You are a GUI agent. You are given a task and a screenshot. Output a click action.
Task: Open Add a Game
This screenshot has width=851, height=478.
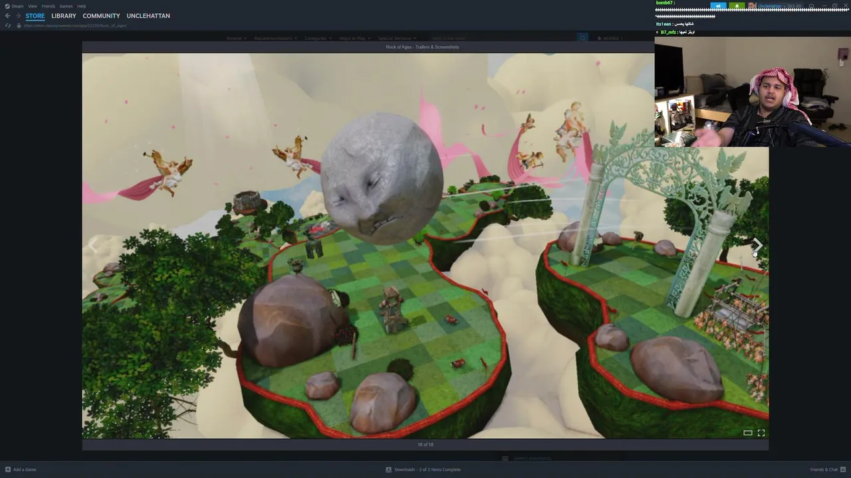click(x=25, y=469)
